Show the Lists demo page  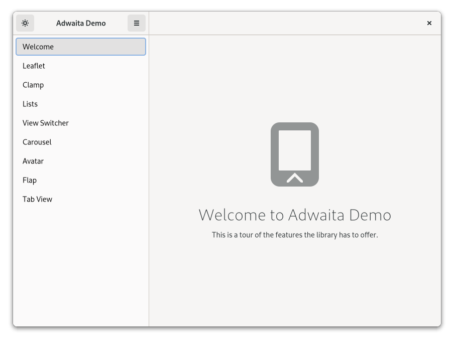(81, 104)
